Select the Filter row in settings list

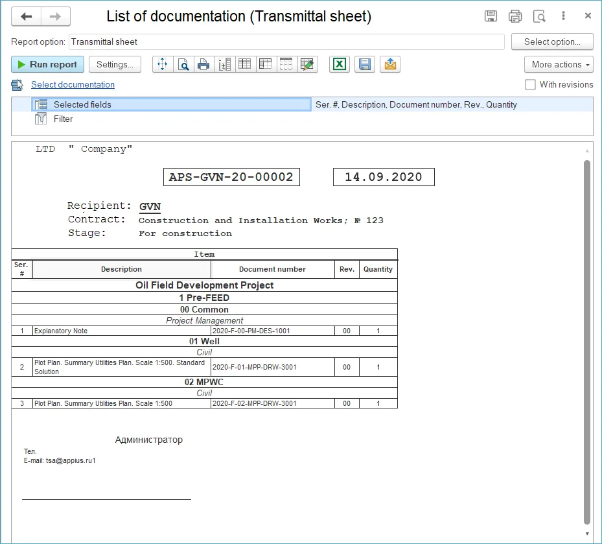pyautogui.click(x=63, y=119)
